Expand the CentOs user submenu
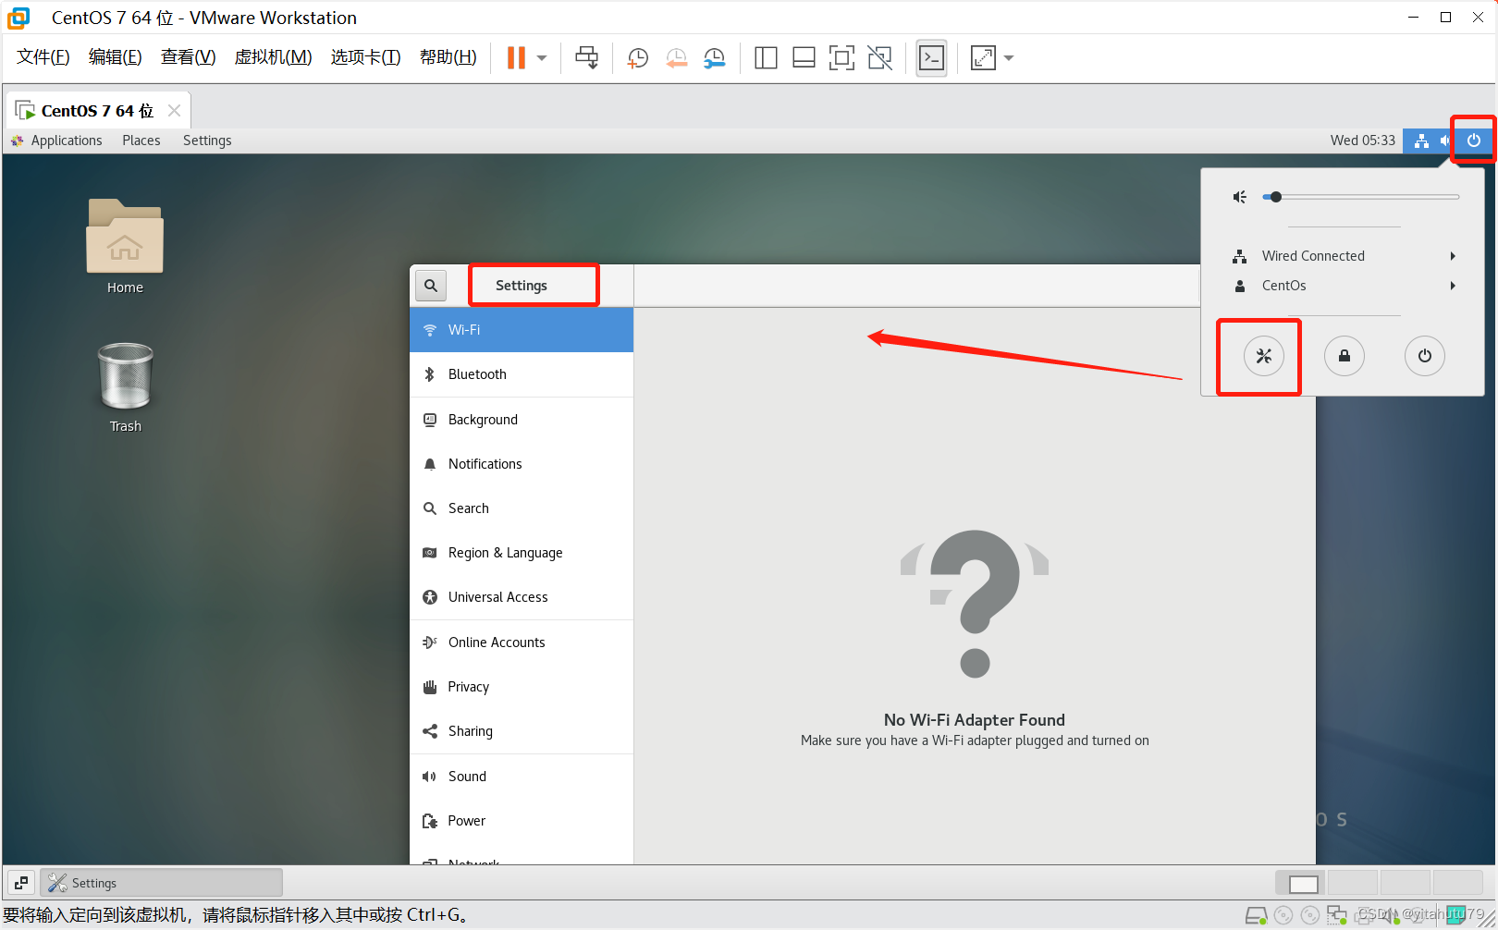The width and height of the screenshot is (1498, 930). 1345,286
